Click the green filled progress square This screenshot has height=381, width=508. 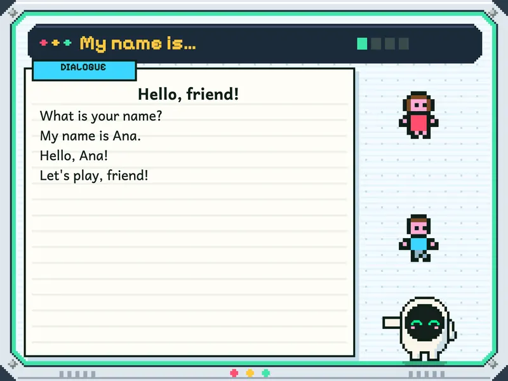pos(362,44)
